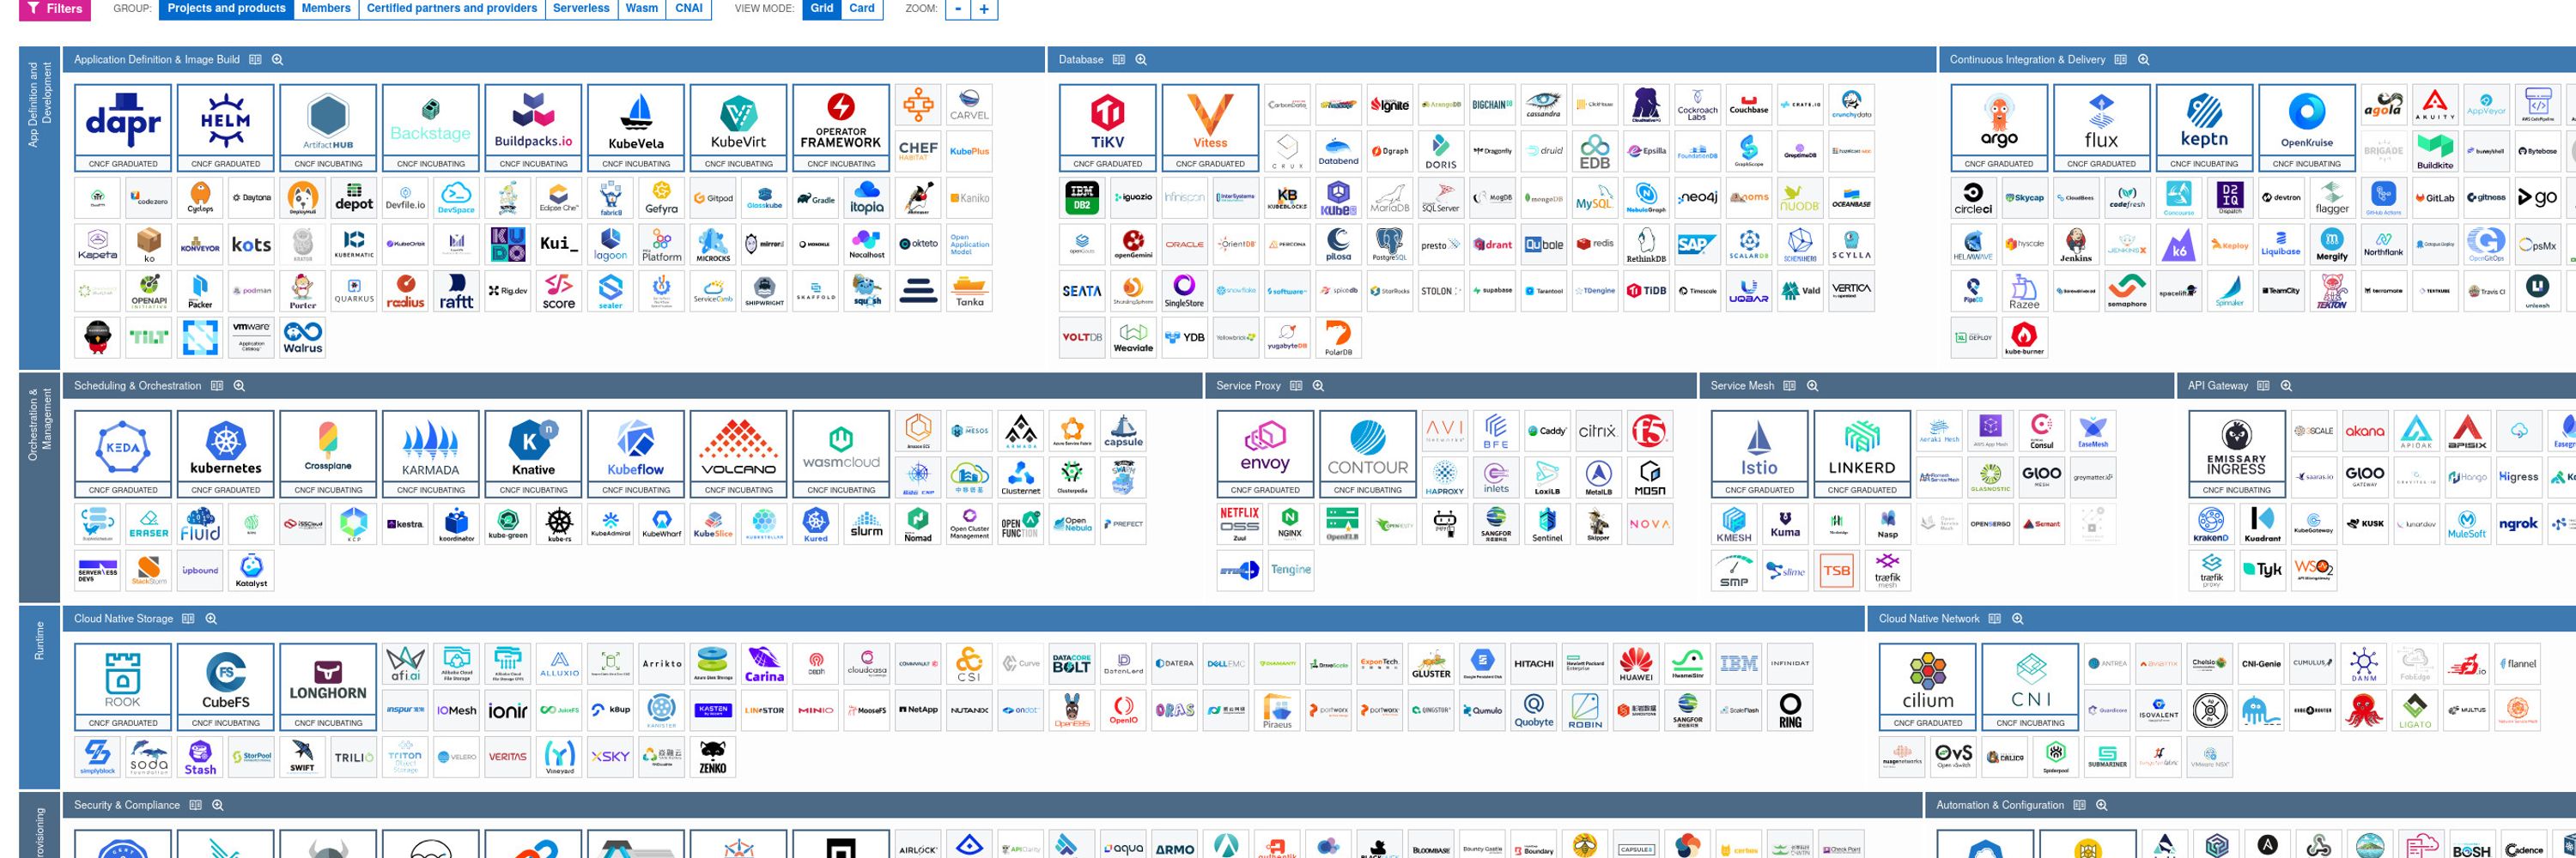
Task: Open the Crossplane project card
Action: (x=328, y=454)
